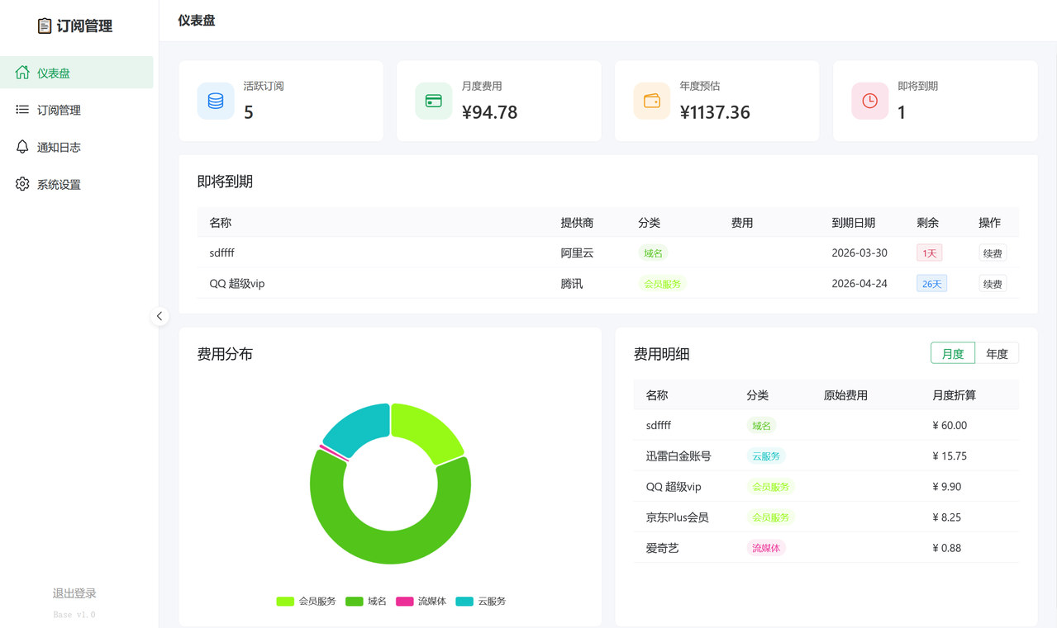Click the clipboard logo icon beside 订阅管理
Viewport: 1057px width, 628px height.
pos(45,26)
